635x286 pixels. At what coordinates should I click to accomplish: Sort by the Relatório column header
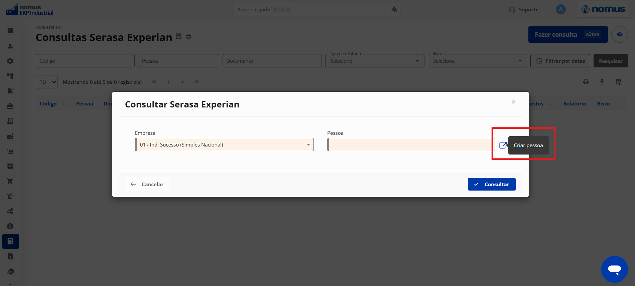pos(575,104)
